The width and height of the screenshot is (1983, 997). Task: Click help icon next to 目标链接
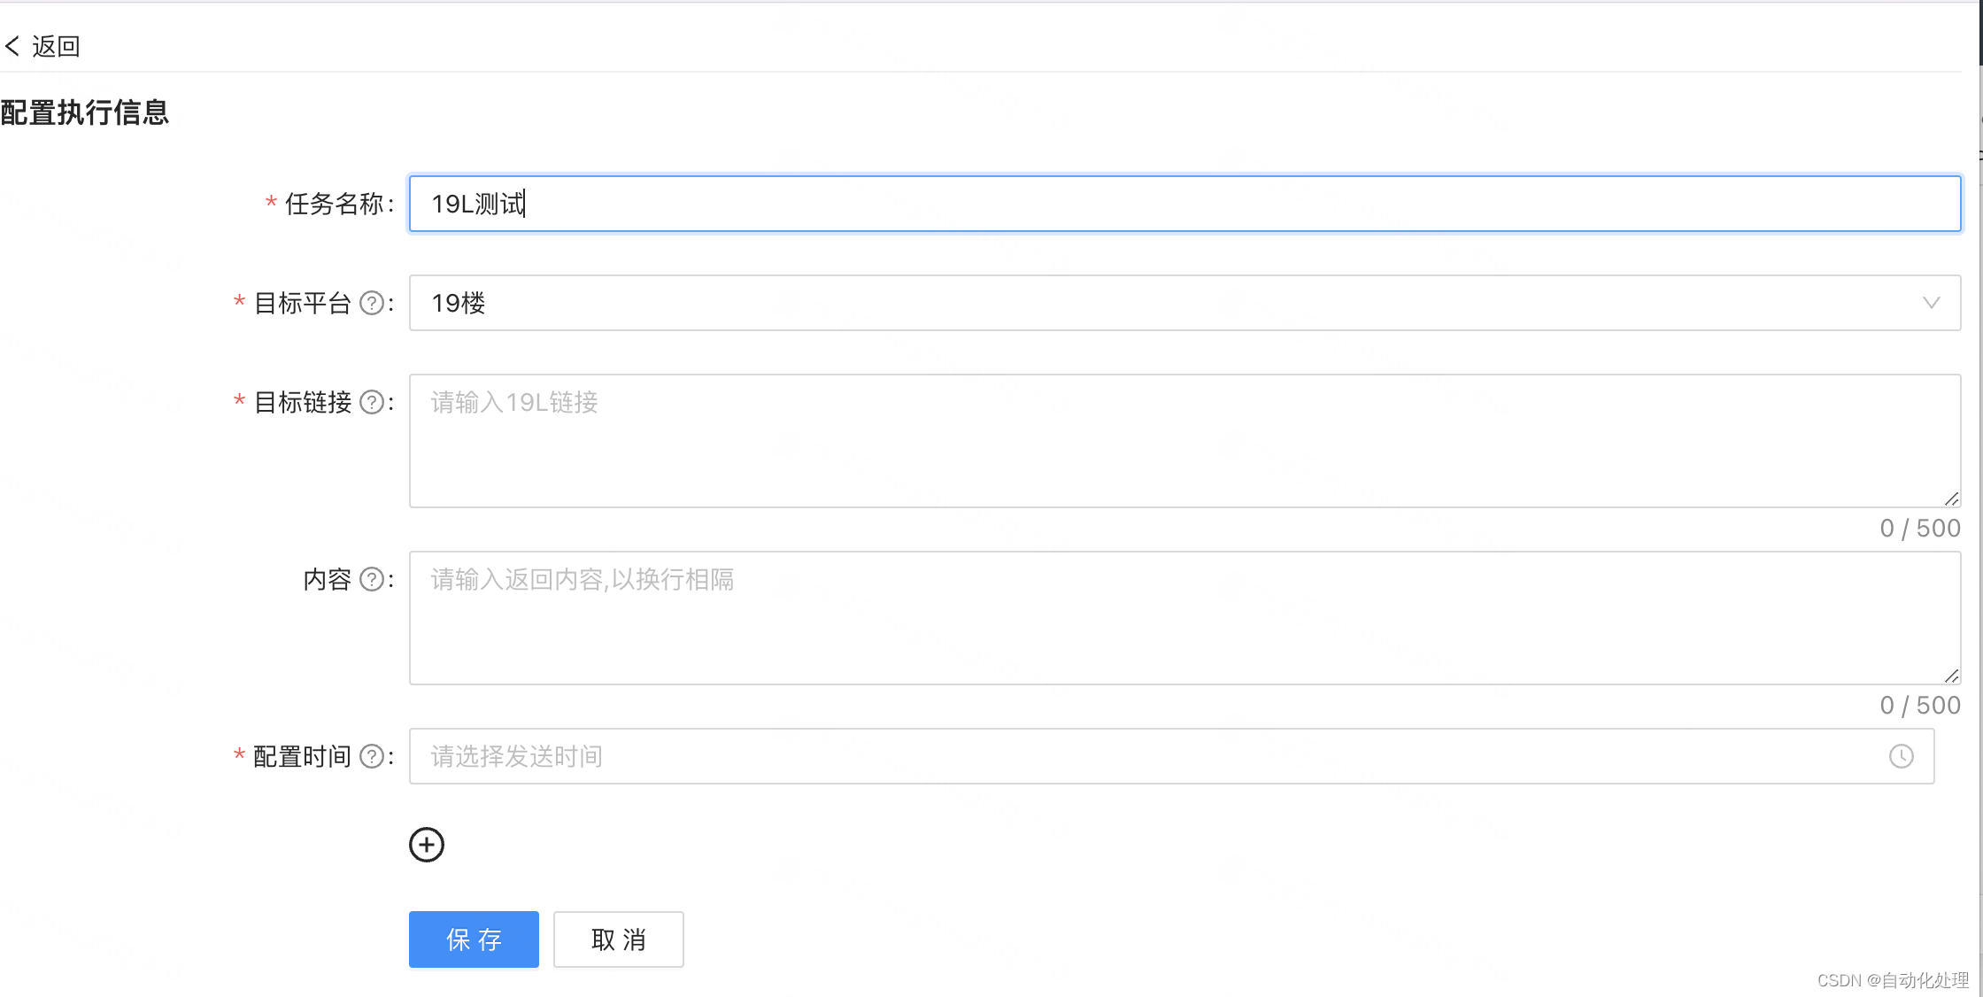click(x=373, y=403)
